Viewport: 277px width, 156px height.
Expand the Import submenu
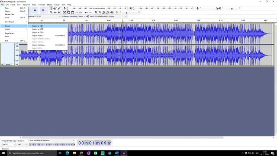click(x=14, y=29)
